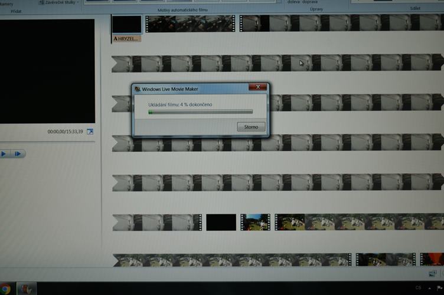The height and width of the screenshot is (295, 444).
Task: Select the 'A HRYZEL...' caption label
Action: (126, 39)
